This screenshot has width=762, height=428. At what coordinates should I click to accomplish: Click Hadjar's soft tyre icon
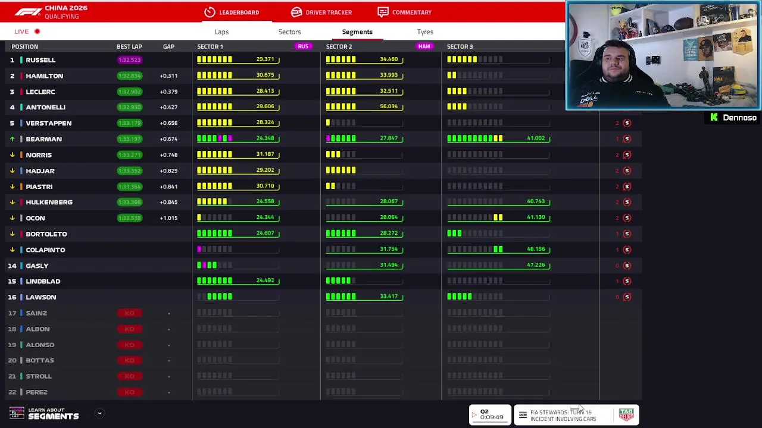(627, 171)
